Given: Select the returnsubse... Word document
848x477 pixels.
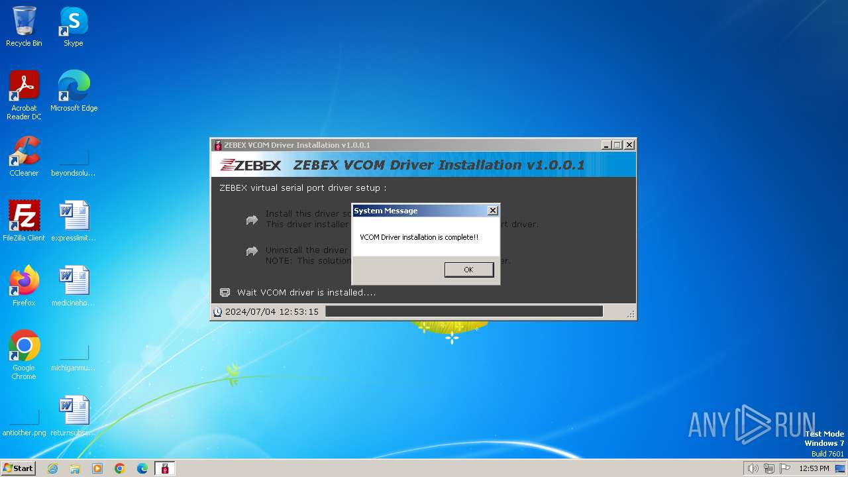Looking at the screenshot, I should coord(74,416).
